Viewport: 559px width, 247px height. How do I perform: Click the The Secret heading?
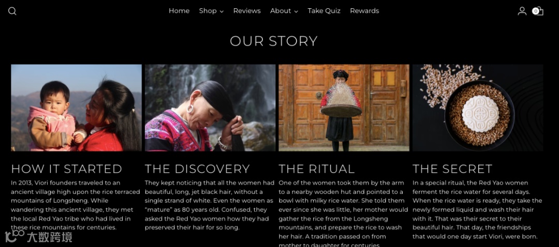coord(452,168)
